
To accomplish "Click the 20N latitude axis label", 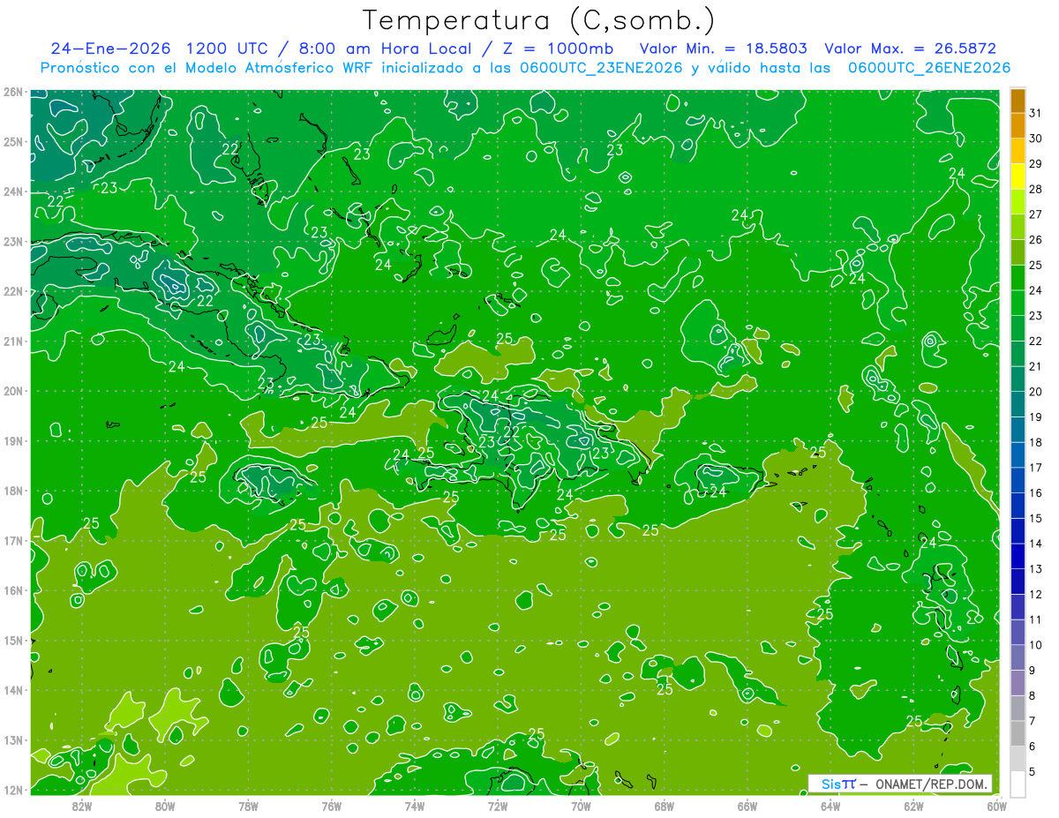I will (x=12, y=391).
